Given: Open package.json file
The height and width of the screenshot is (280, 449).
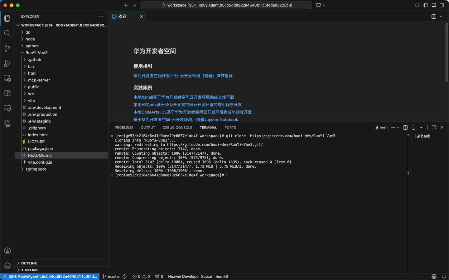Looking at the screenshot, I should pyautogui.click(x=61, y=149).
